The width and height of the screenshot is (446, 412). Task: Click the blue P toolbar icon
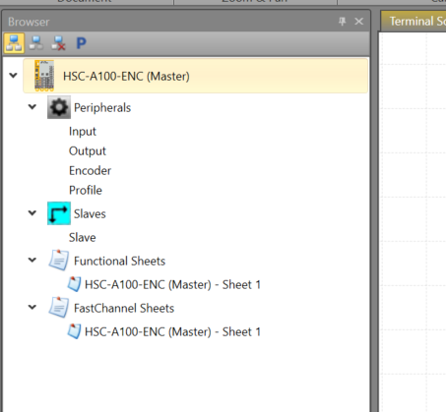point(81,43)
